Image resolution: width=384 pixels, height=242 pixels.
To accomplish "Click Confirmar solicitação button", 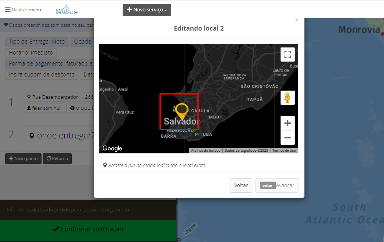I will click(x=88, y=229).
